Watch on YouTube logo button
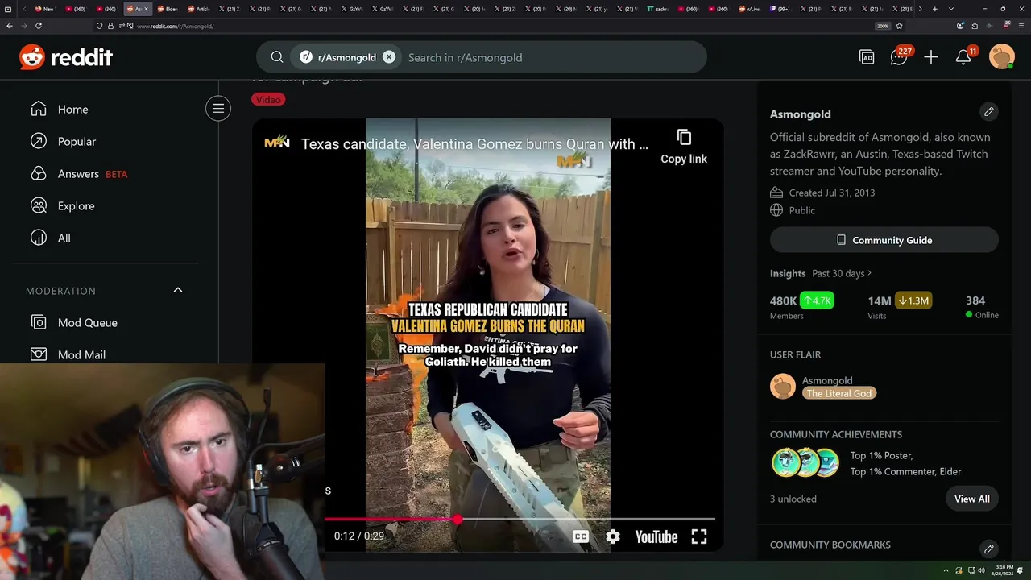 tap(656, 536)
